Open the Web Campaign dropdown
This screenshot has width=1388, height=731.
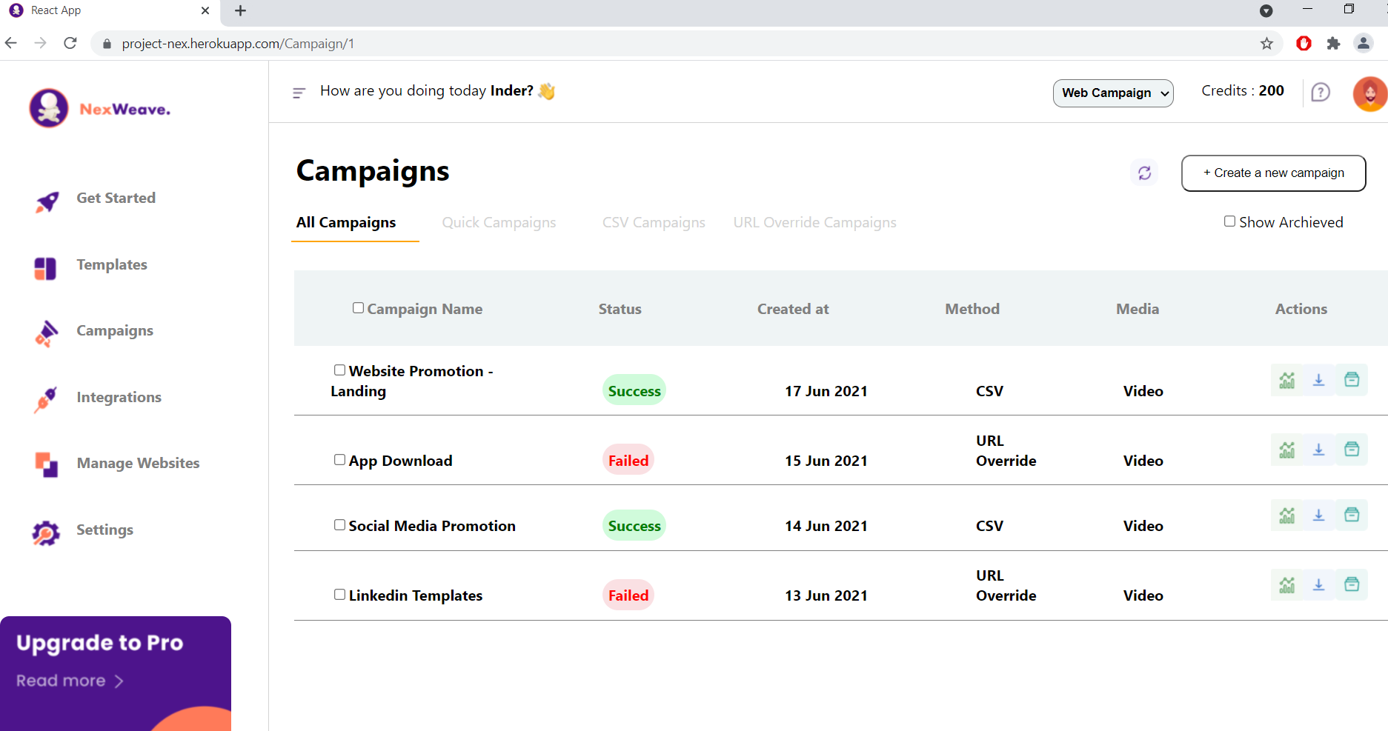pyautogui.click(x=1112, y=93)
